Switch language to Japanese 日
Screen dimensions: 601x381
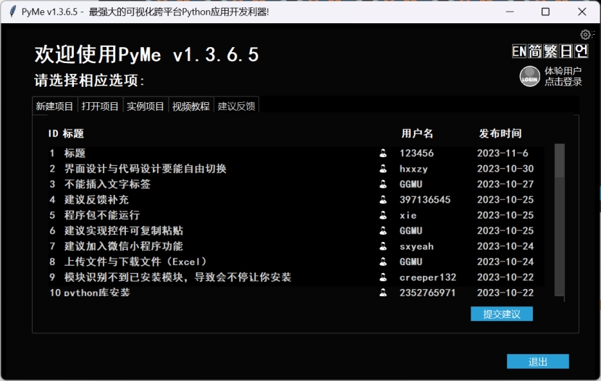(x=566, y=51)
